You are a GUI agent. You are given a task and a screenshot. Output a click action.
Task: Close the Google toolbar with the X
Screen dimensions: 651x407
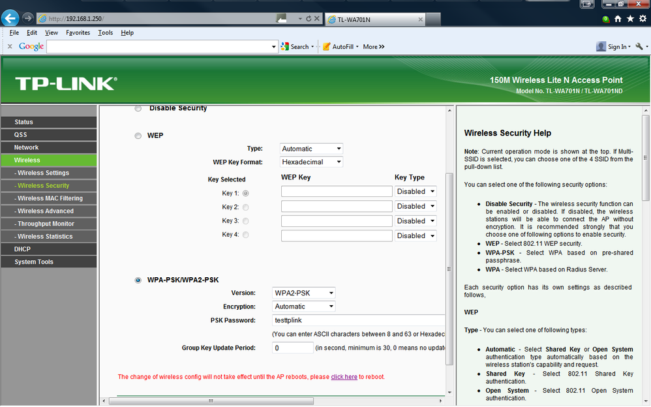pyautogui.click(x=10, y=46)
